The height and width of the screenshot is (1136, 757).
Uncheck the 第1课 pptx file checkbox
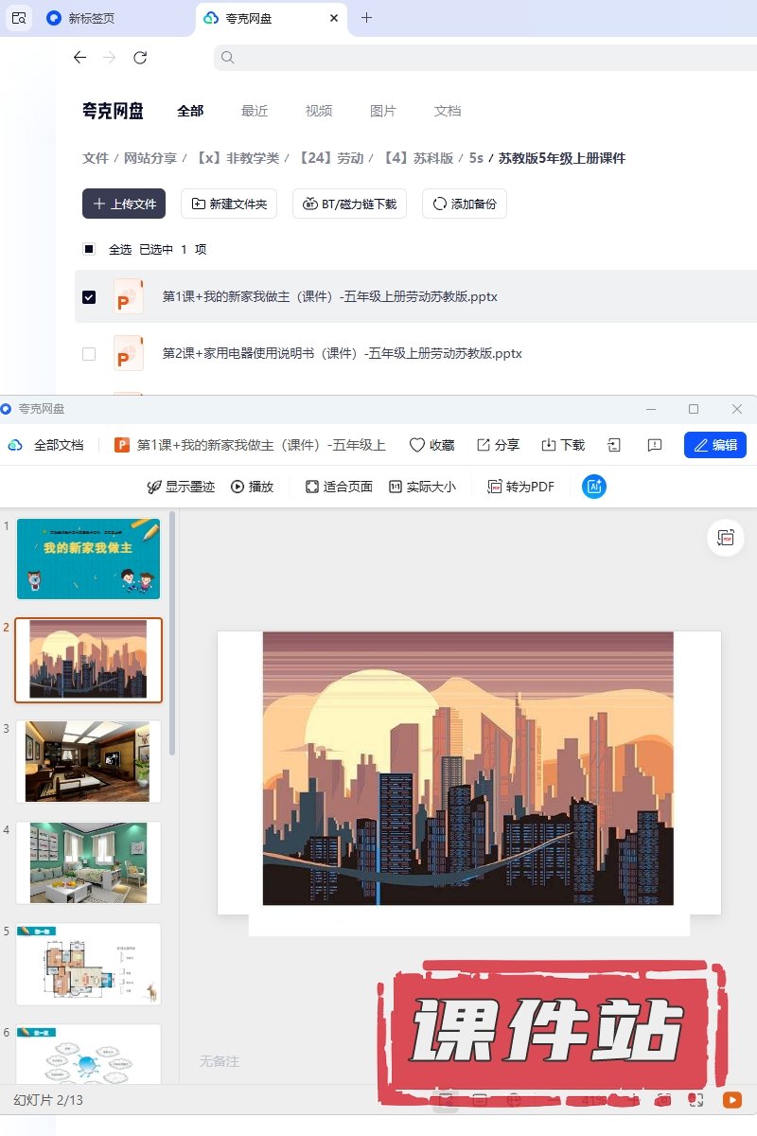click(x=89, y=297)
